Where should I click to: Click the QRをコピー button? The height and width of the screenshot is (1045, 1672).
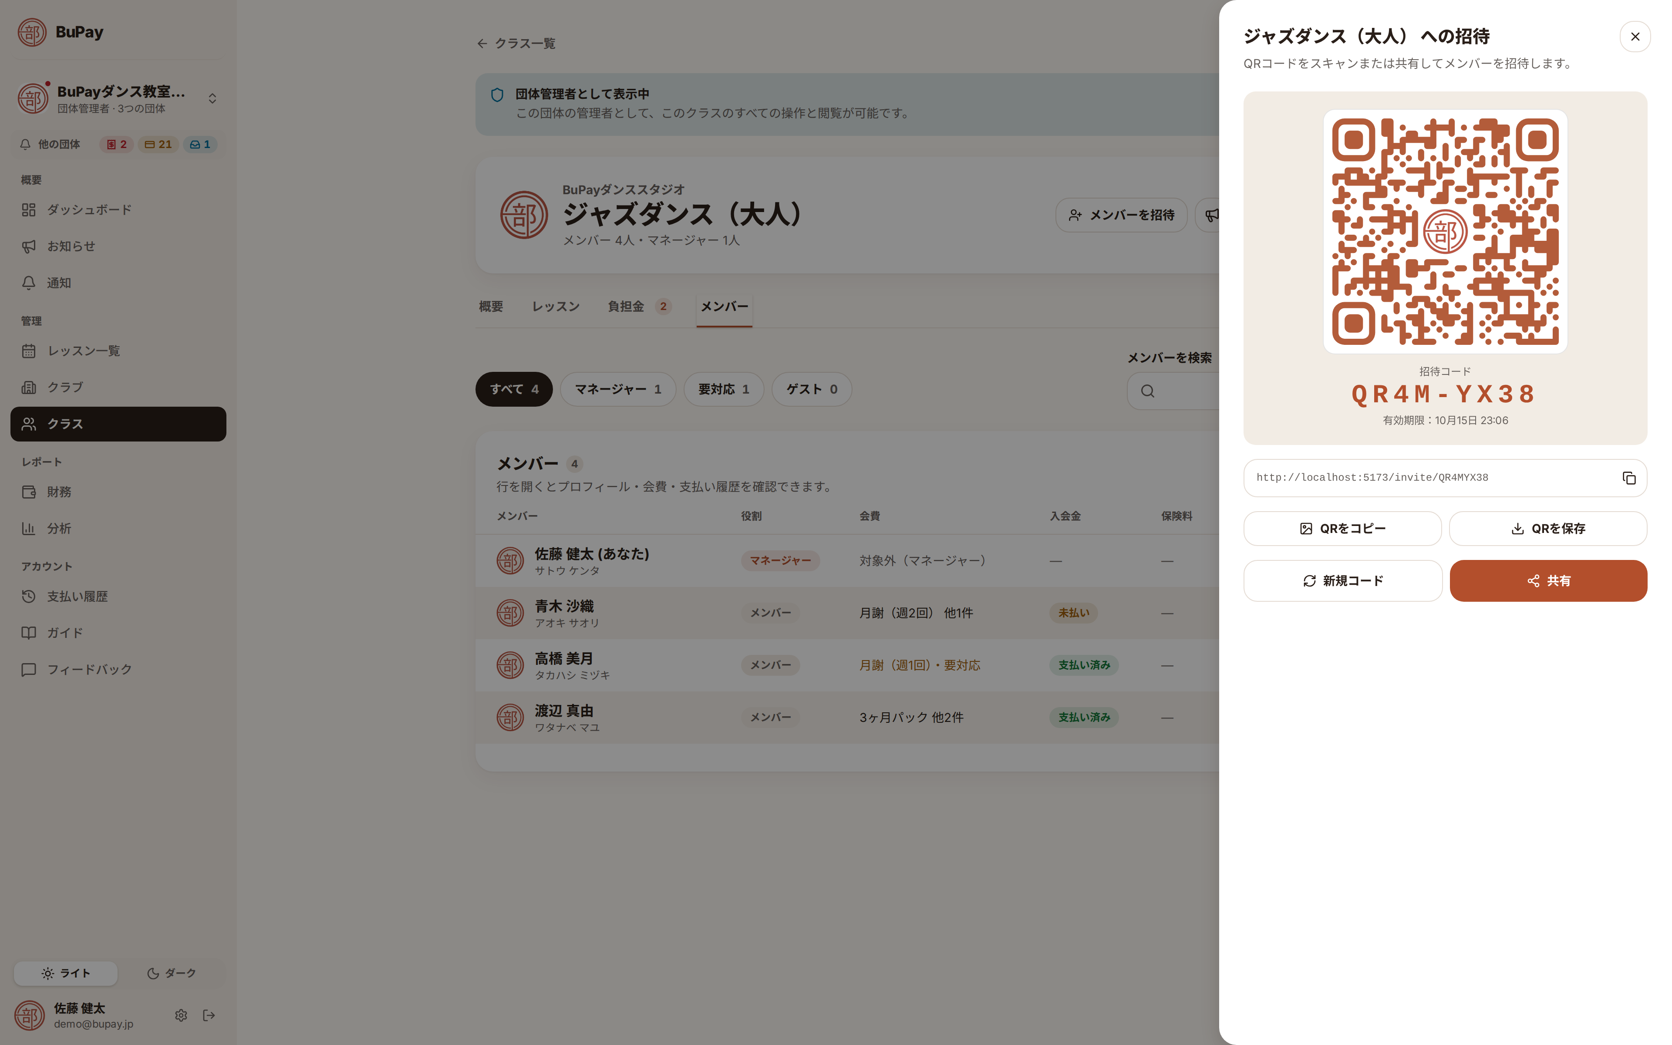pos(1342,529)
